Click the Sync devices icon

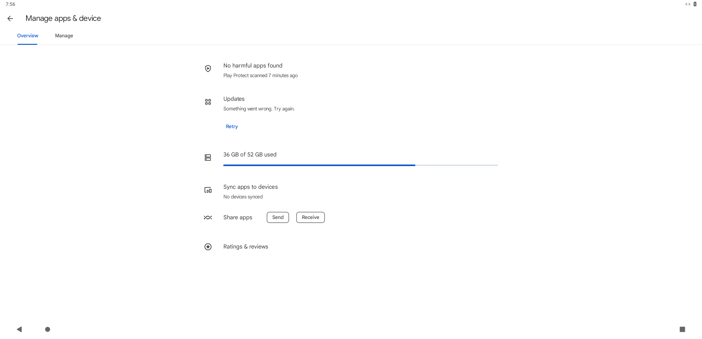(208, 190)
